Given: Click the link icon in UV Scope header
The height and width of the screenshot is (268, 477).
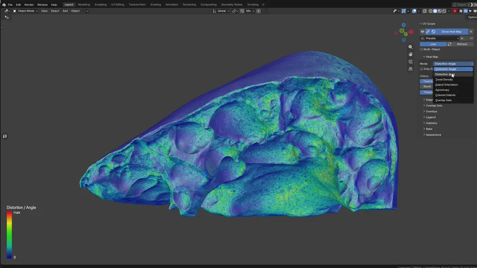Looking at the screenshot, I should tap(428, 32).
